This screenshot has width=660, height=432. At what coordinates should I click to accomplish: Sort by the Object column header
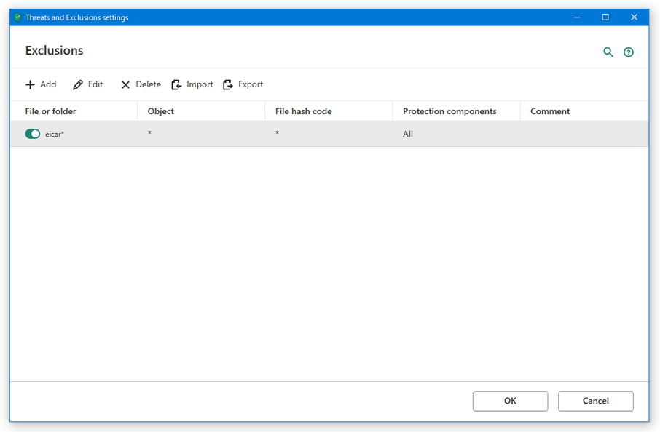(x=201, y=111)
